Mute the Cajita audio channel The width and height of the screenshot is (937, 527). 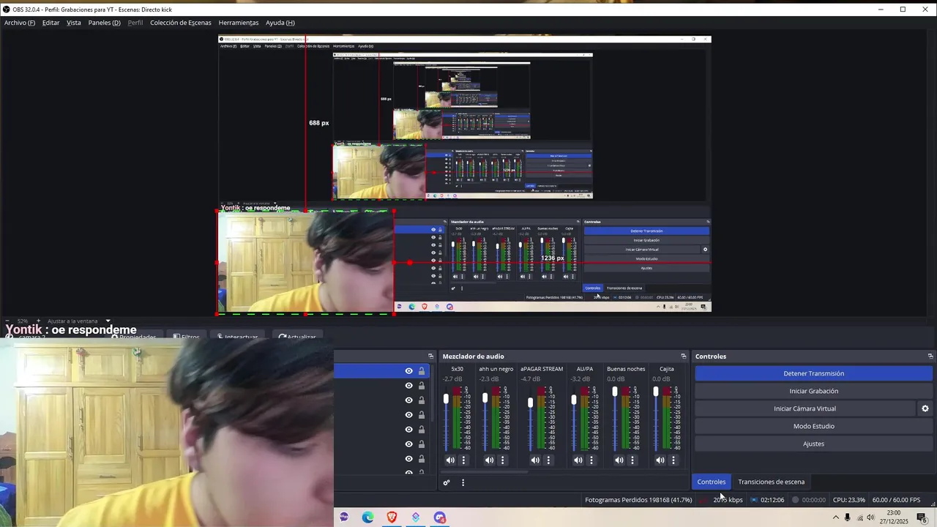(x=660, y=460)
